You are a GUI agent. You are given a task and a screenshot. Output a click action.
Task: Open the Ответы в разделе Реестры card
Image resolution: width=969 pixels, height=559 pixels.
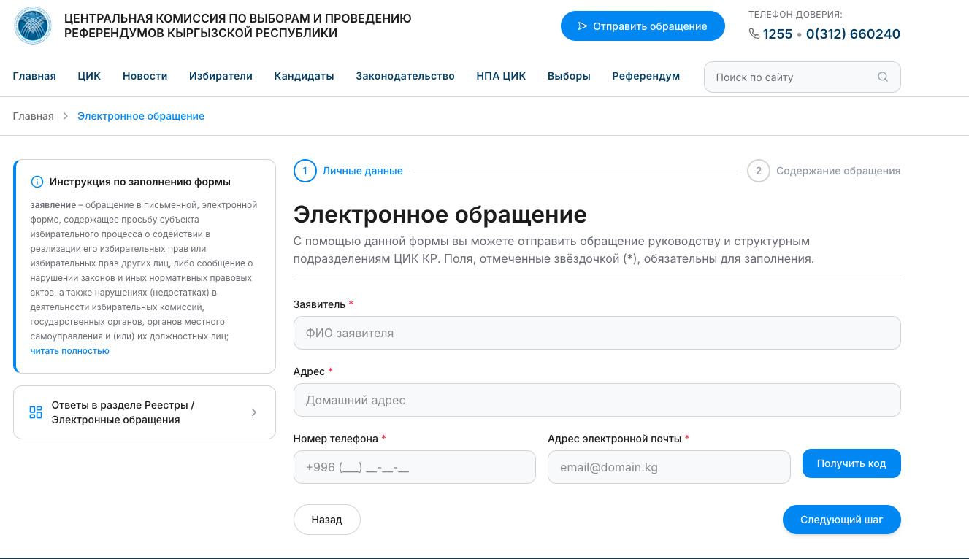(x=145, y=412)
